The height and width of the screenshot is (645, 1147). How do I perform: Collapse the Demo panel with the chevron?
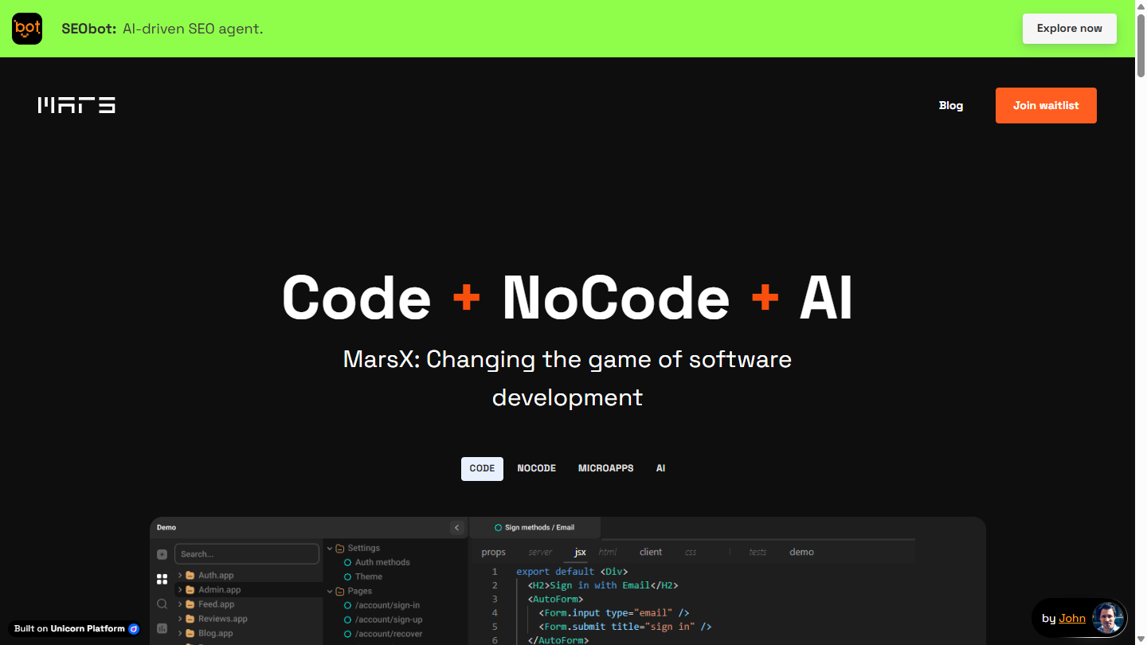pos(456,527)
